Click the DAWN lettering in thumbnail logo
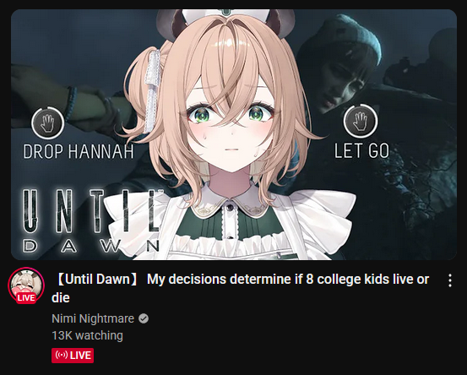Screen dimensions: 467x375 (x=91, y=246)
